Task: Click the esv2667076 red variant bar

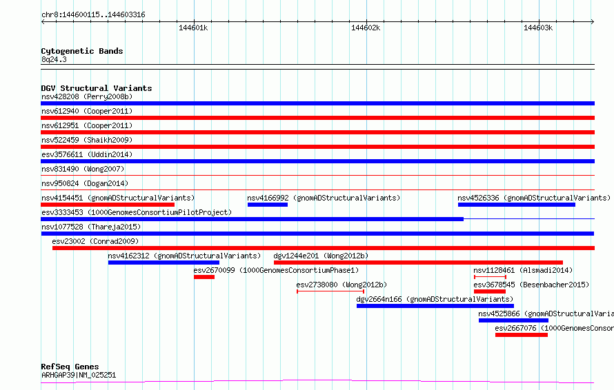Action: (x=521, y=335)
